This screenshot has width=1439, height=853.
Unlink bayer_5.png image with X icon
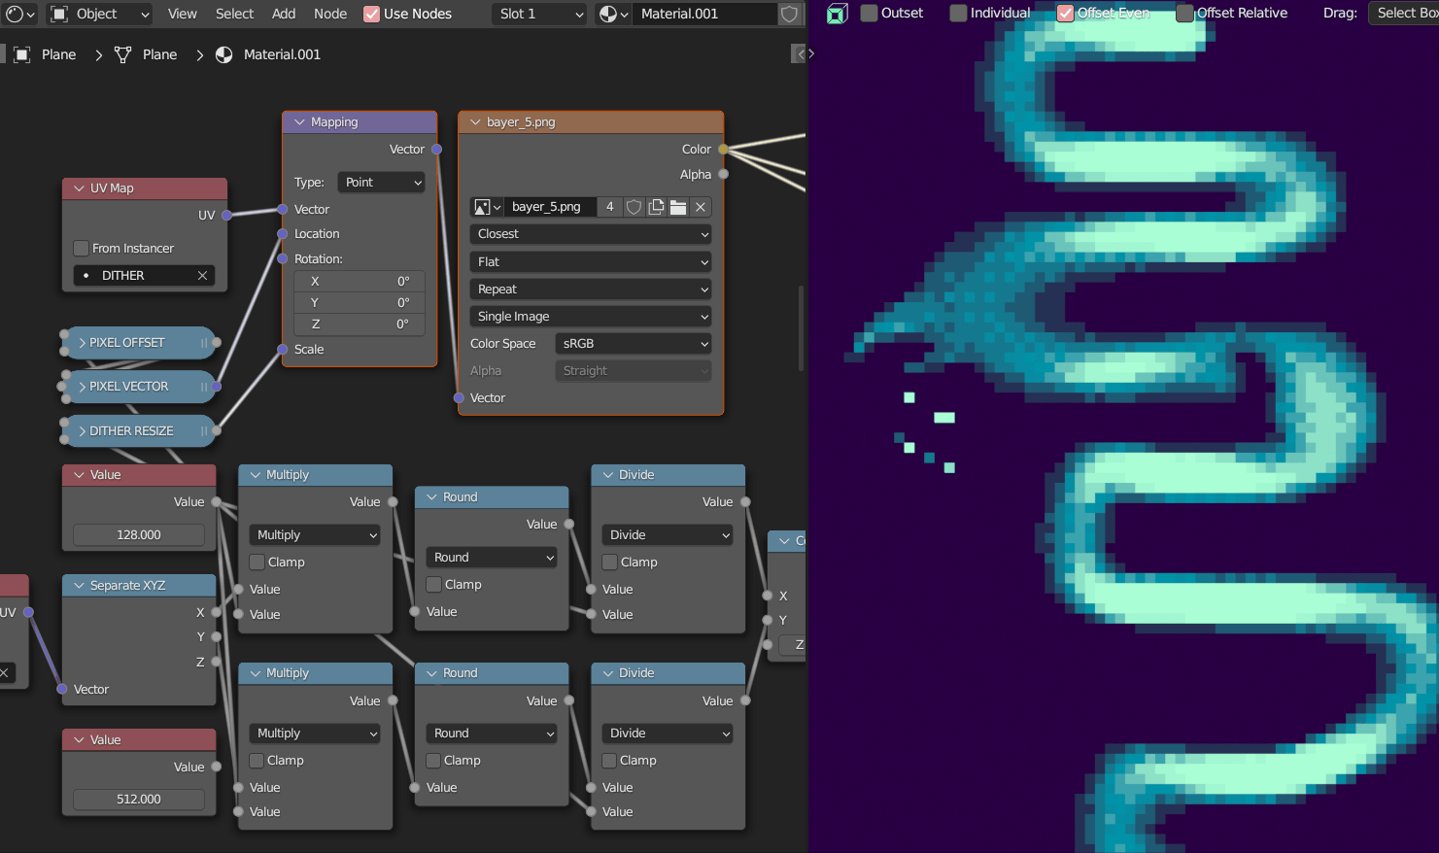point(701,207)
